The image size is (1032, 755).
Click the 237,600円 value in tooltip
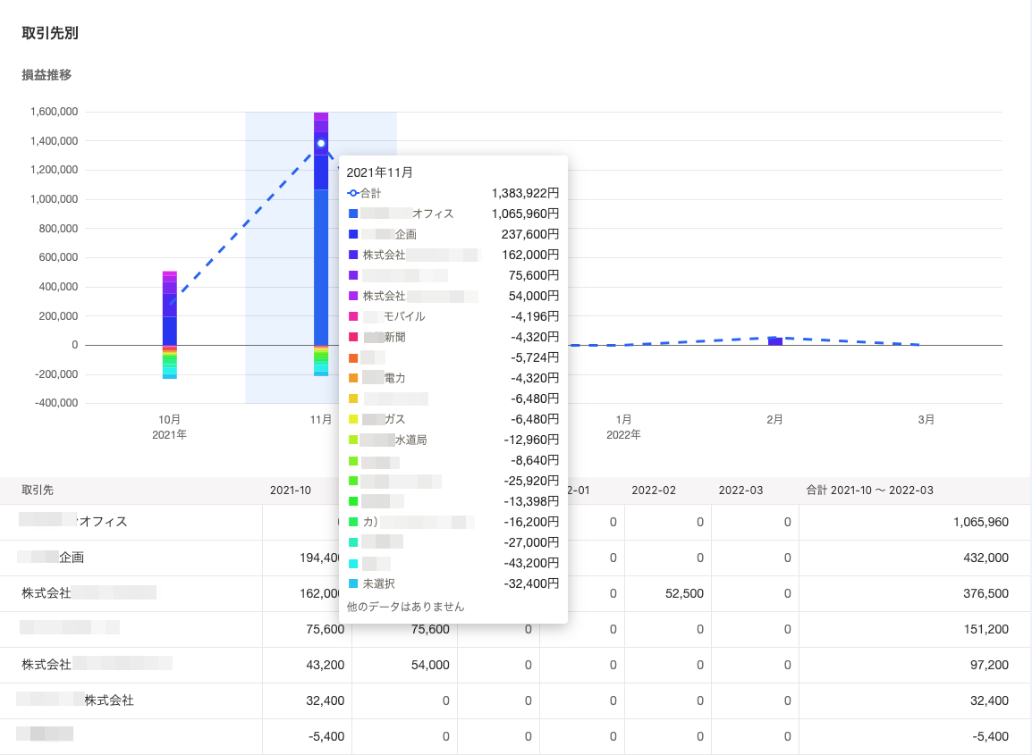coord(529,234)
